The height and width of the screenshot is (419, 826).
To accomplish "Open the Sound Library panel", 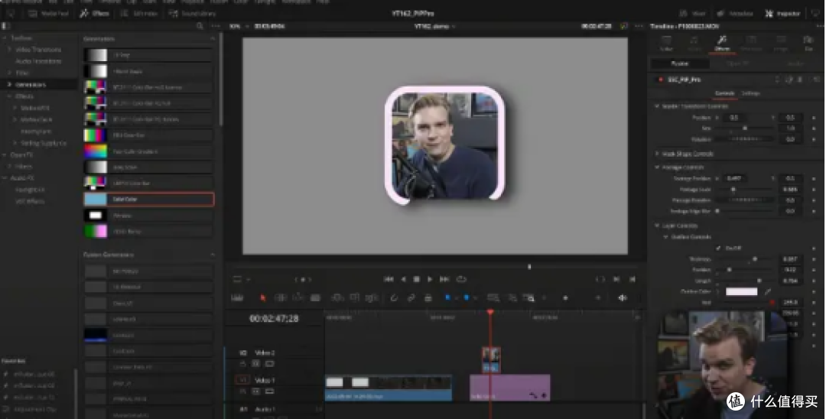I will [193, 13].
